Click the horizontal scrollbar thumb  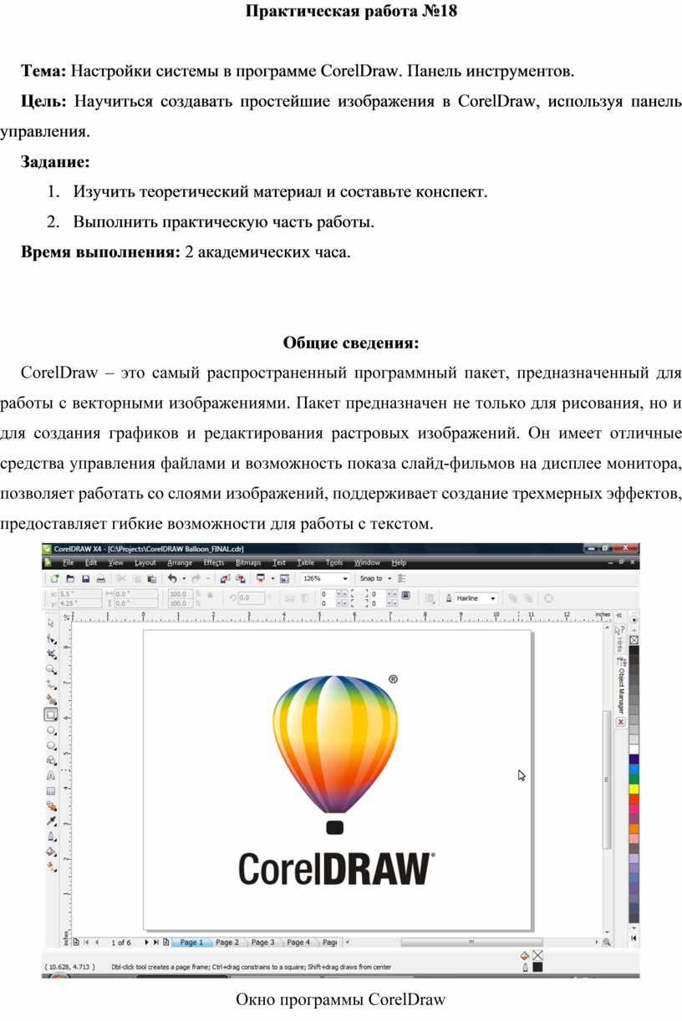tap(471, 942)
